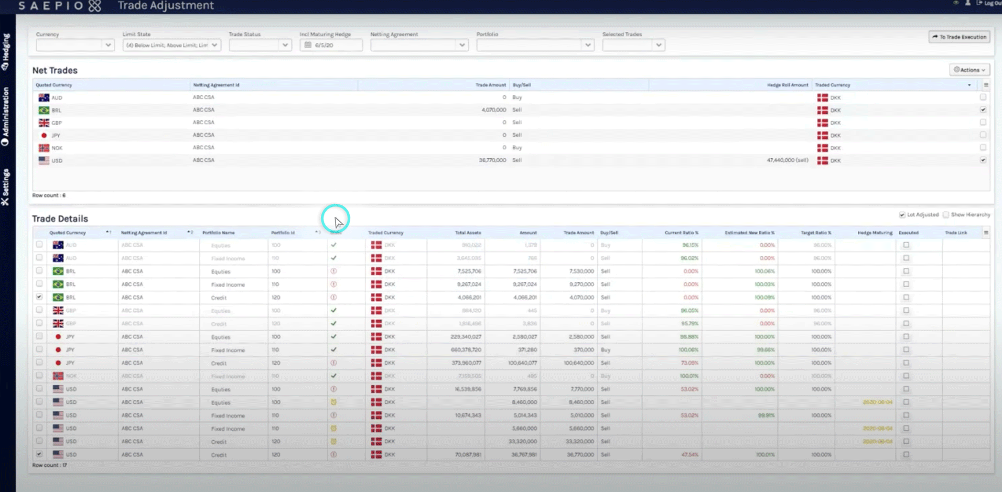
Task: Tick the GBP checkbox in Net Trades
Action: pyautogui.click(x=983, y=122)
